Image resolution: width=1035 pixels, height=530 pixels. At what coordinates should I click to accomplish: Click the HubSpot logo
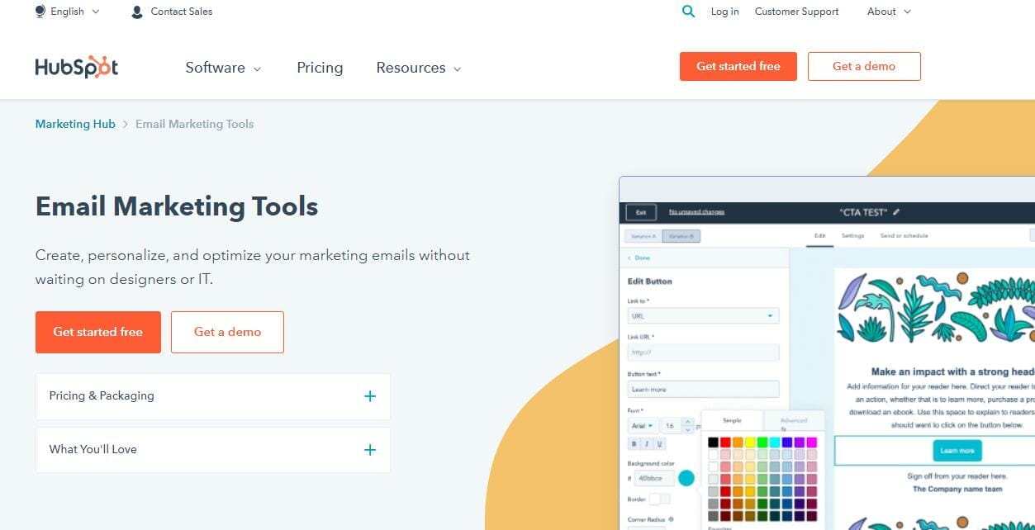pos(77,67)
